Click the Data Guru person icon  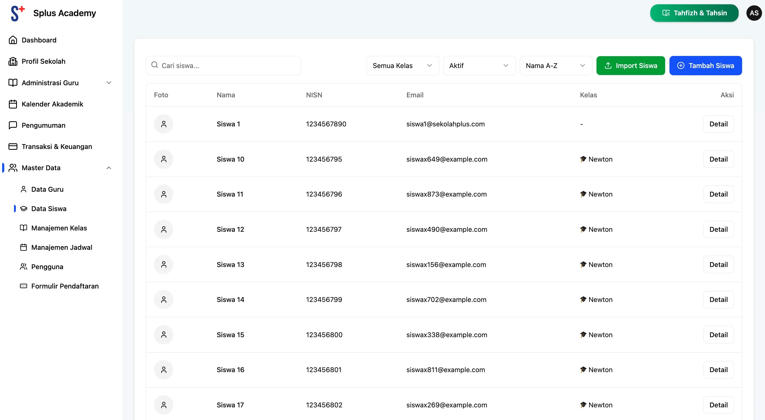click(x=23, y=189)
